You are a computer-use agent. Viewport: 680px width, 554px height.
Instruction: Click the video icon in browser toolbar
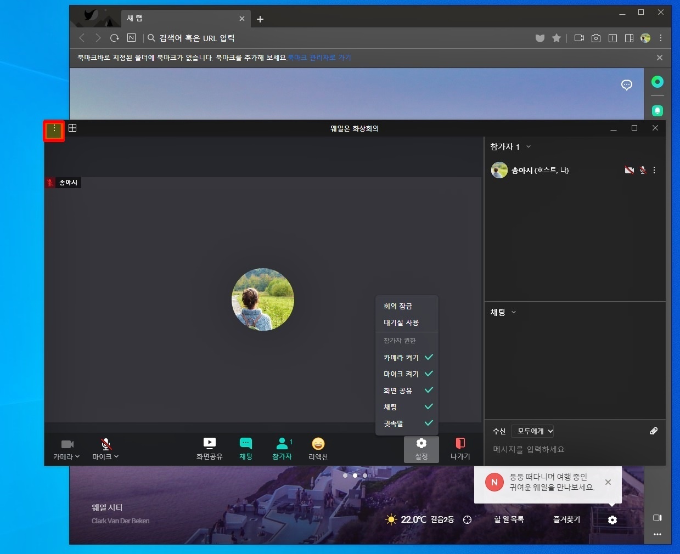coord(579,38)
